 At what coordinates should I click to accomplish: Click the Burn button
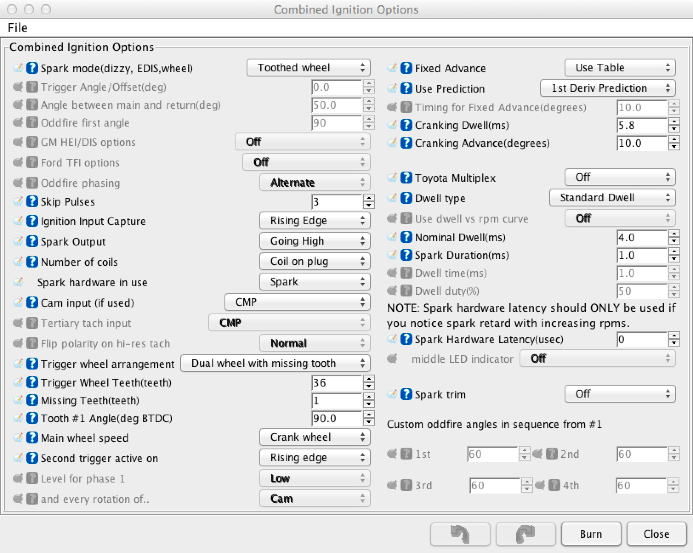click(x=591, y=534)
